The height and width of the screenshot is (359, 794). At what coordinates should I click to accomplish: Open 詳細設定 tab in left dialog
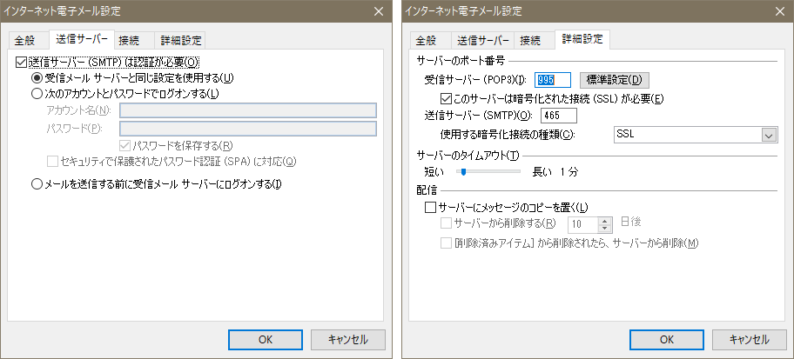[x=180, y=41]
